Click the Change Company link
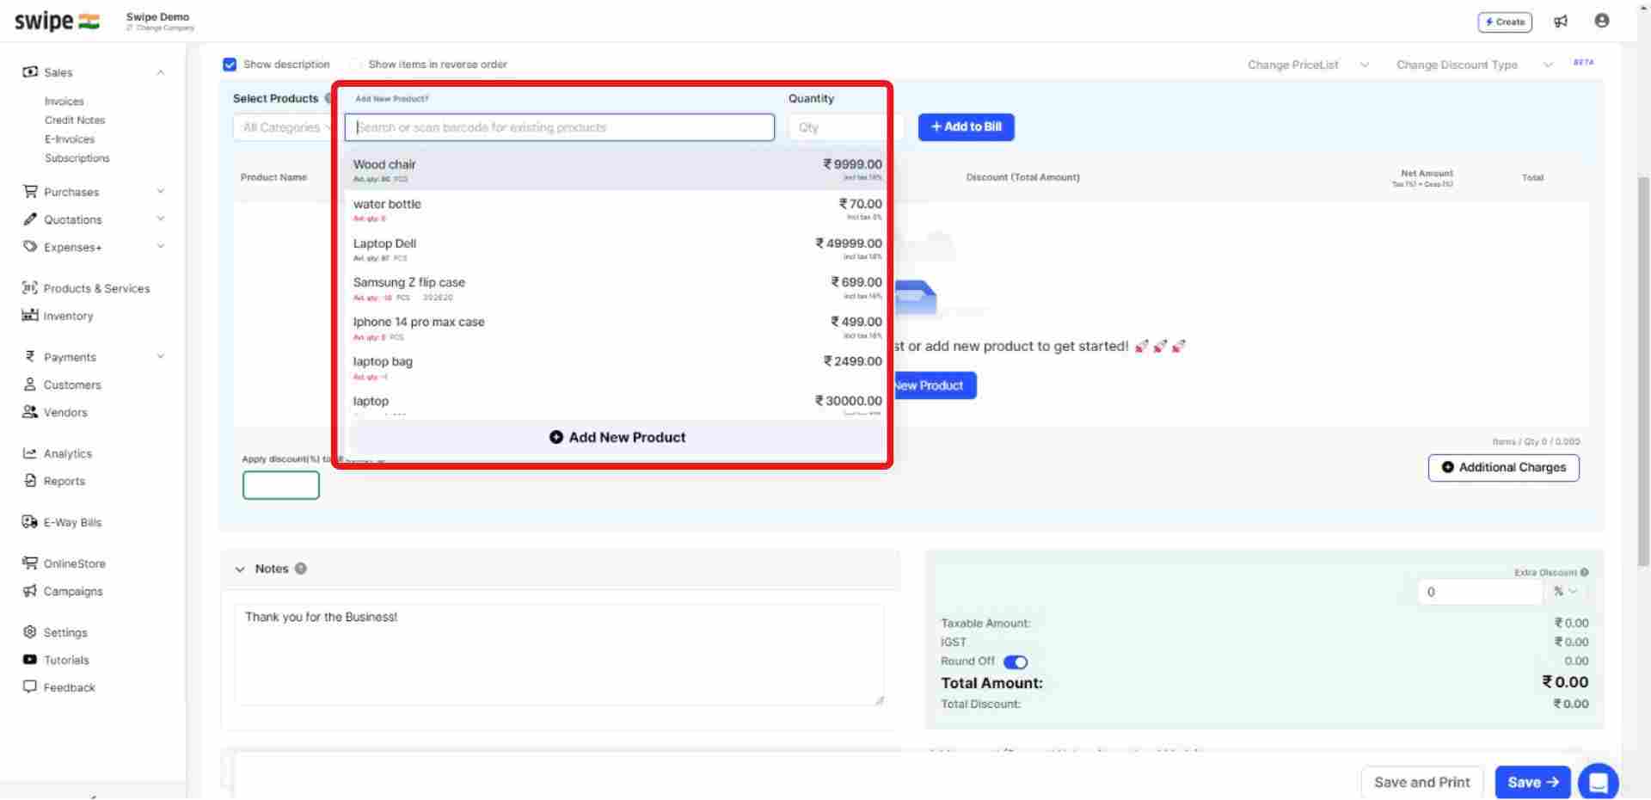Screen dimensions: 1651x800 coord(161,28)
